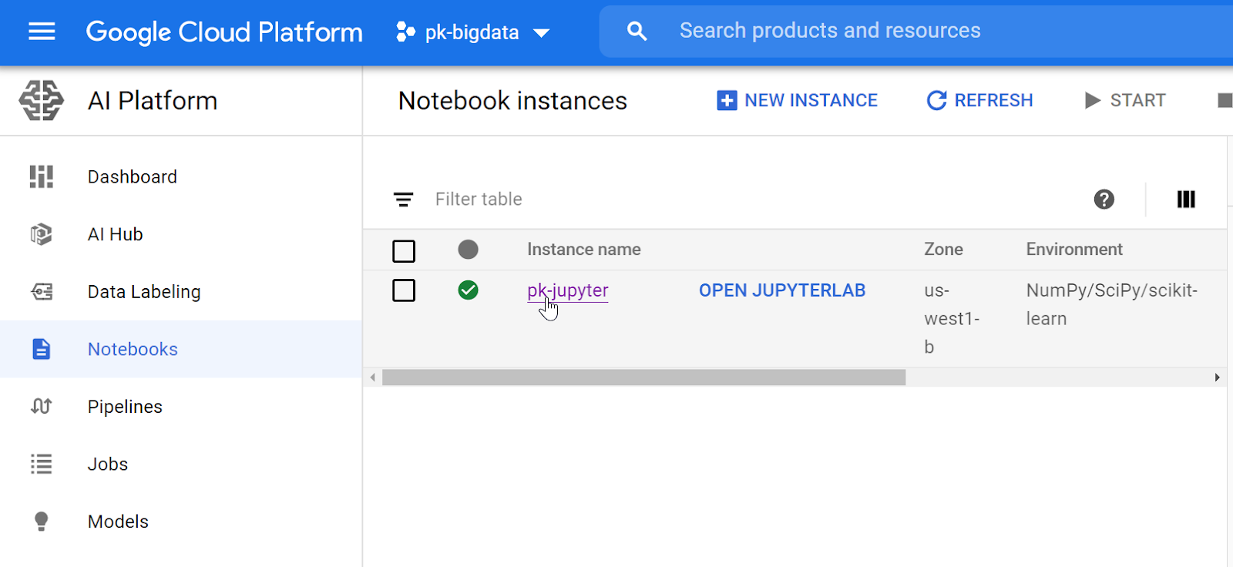This screenshot has width=1233, height=567.
Task: Click the Notebook instances page title
Action: point(512,100)
